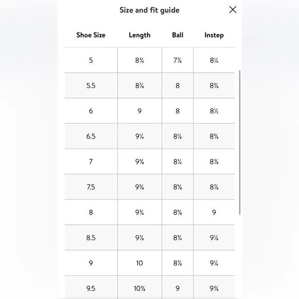Select the instep value 8½ in the size 6 row
This screenshot has height=299, width=299.
(x=214, y=111)
